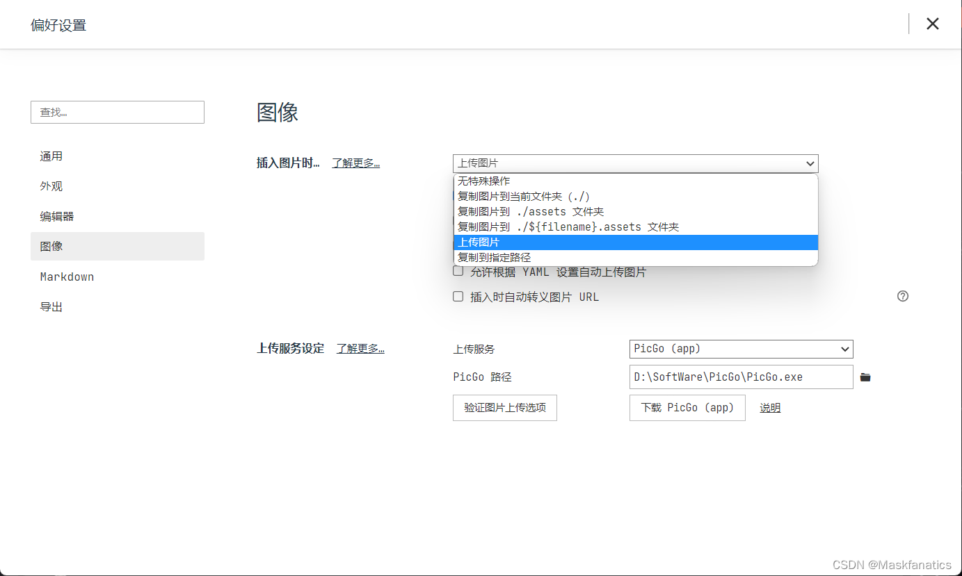The width and height of the screenshot is (962, 576).
Task: Open the 说明 link
Action: click(x=770, y=408)
